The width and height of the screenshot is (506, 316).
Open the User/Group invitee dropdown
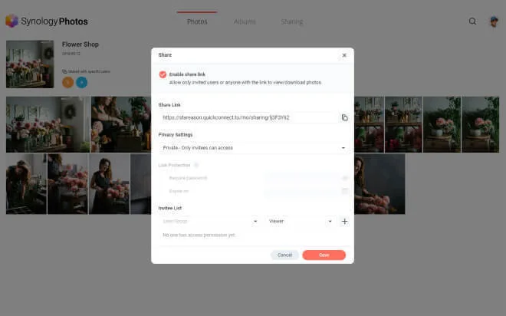coord(209,221)
